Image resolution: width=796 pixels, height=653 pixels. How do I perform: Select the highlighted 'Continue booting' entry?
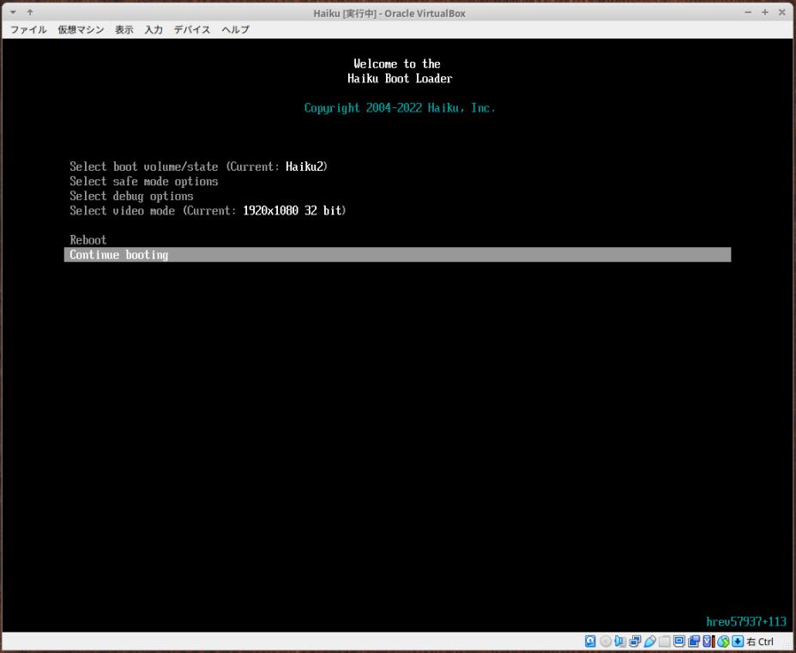tap(397, 255)
